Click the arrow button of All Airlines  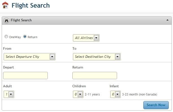[96, 38]
